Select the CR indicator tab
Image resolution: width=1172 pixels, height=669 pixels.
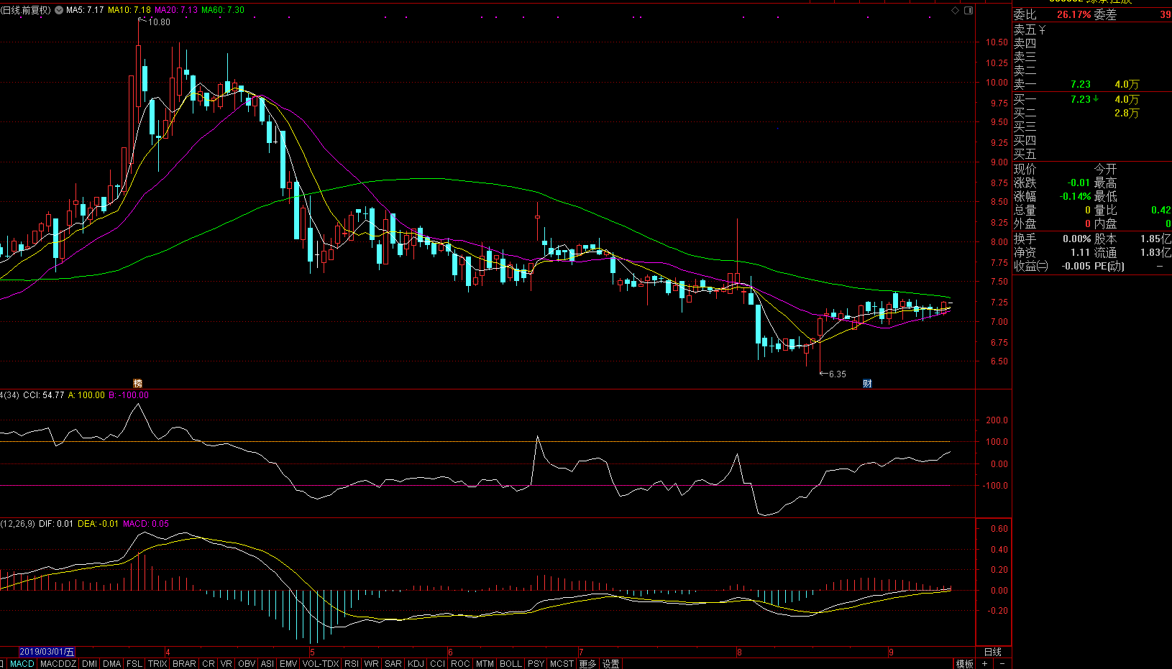pos(209,664)
